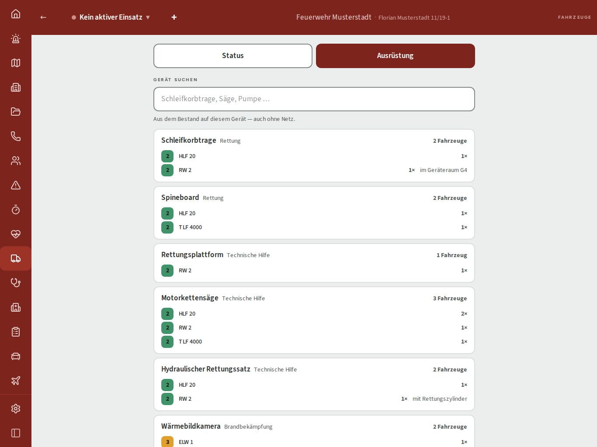This screenshot has height=447, width=597.
Task: Open the folder icon in sidebar
Action: click(16, 112)
